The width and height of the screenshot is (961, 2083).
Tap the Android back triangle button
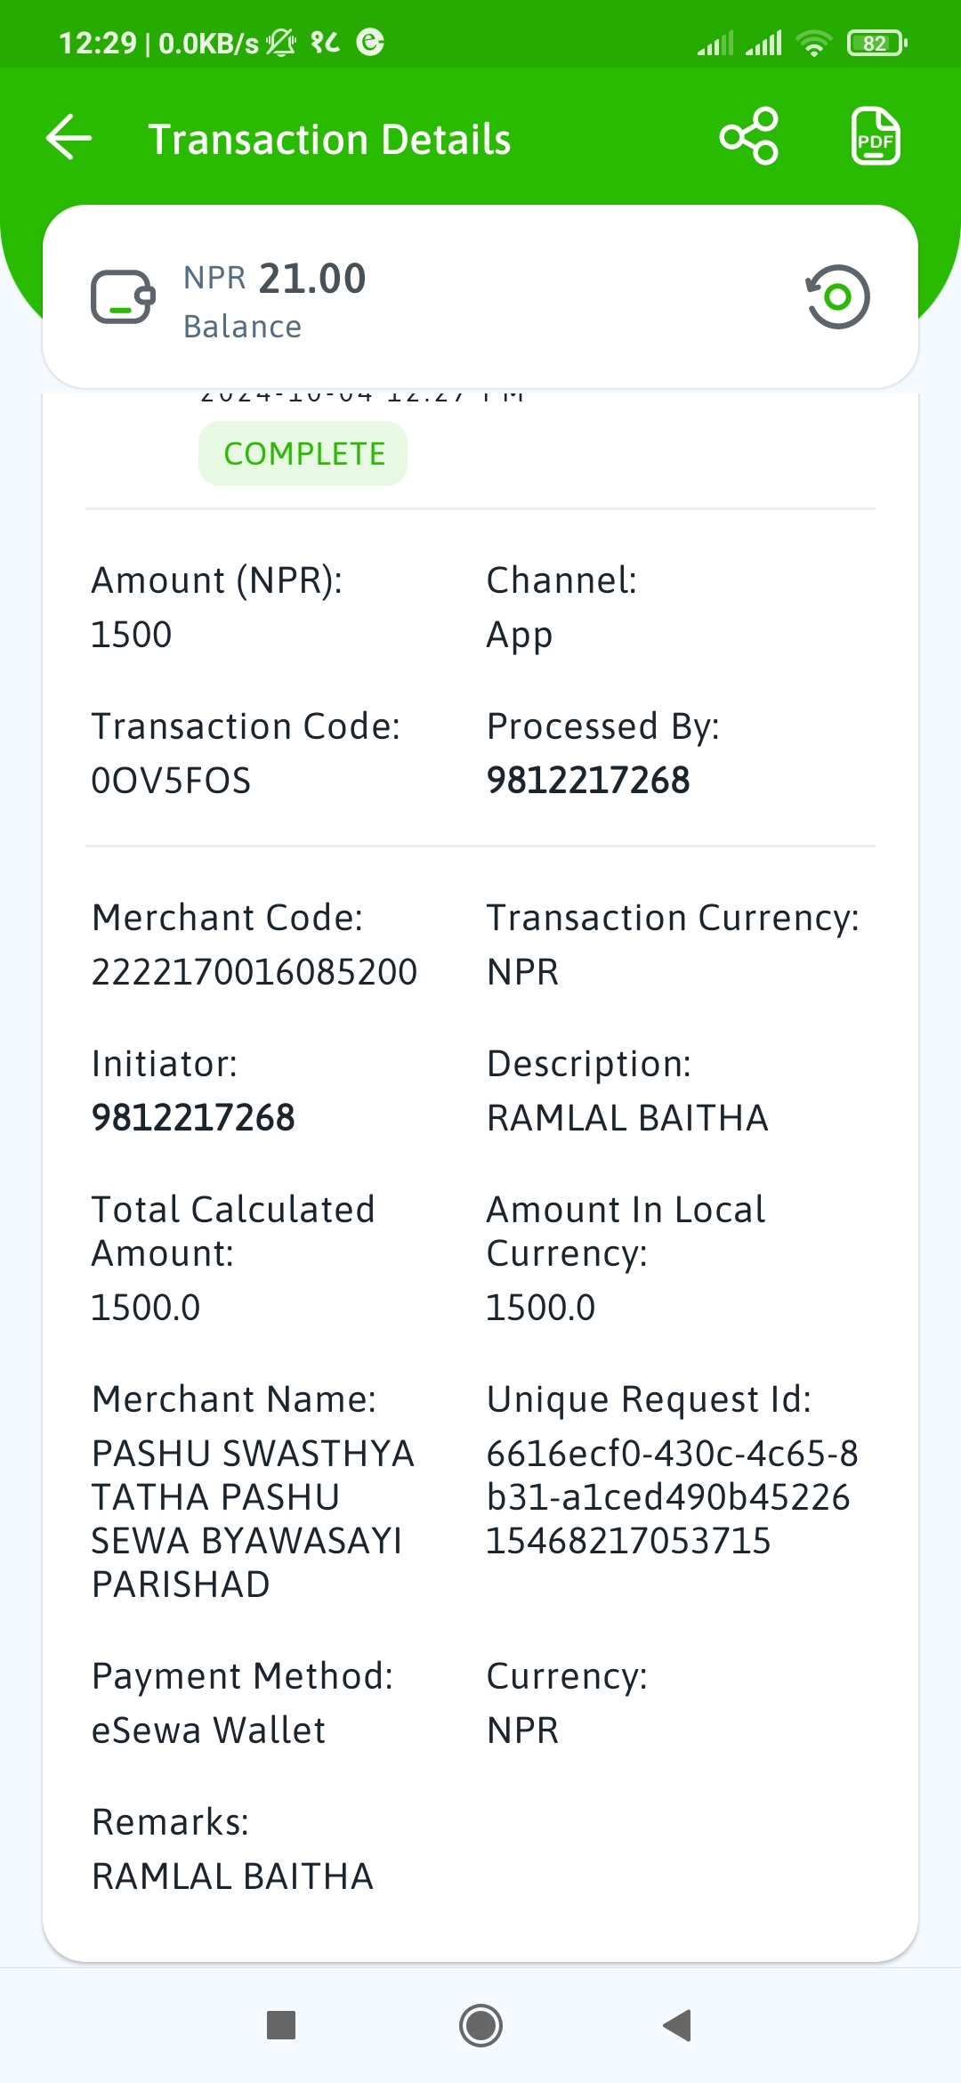[678, 2025]
